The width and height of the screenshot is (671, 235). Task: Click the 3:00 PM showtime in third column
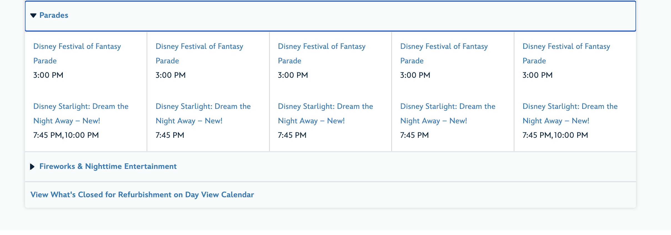tap(293, 75)
